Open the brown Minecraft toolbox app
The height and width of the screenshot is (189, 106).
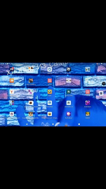(31, 103)
